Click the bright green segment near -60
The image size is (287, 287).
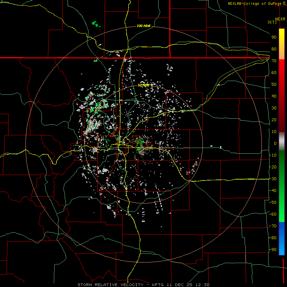pyautogui.click(x=282, y=213)
